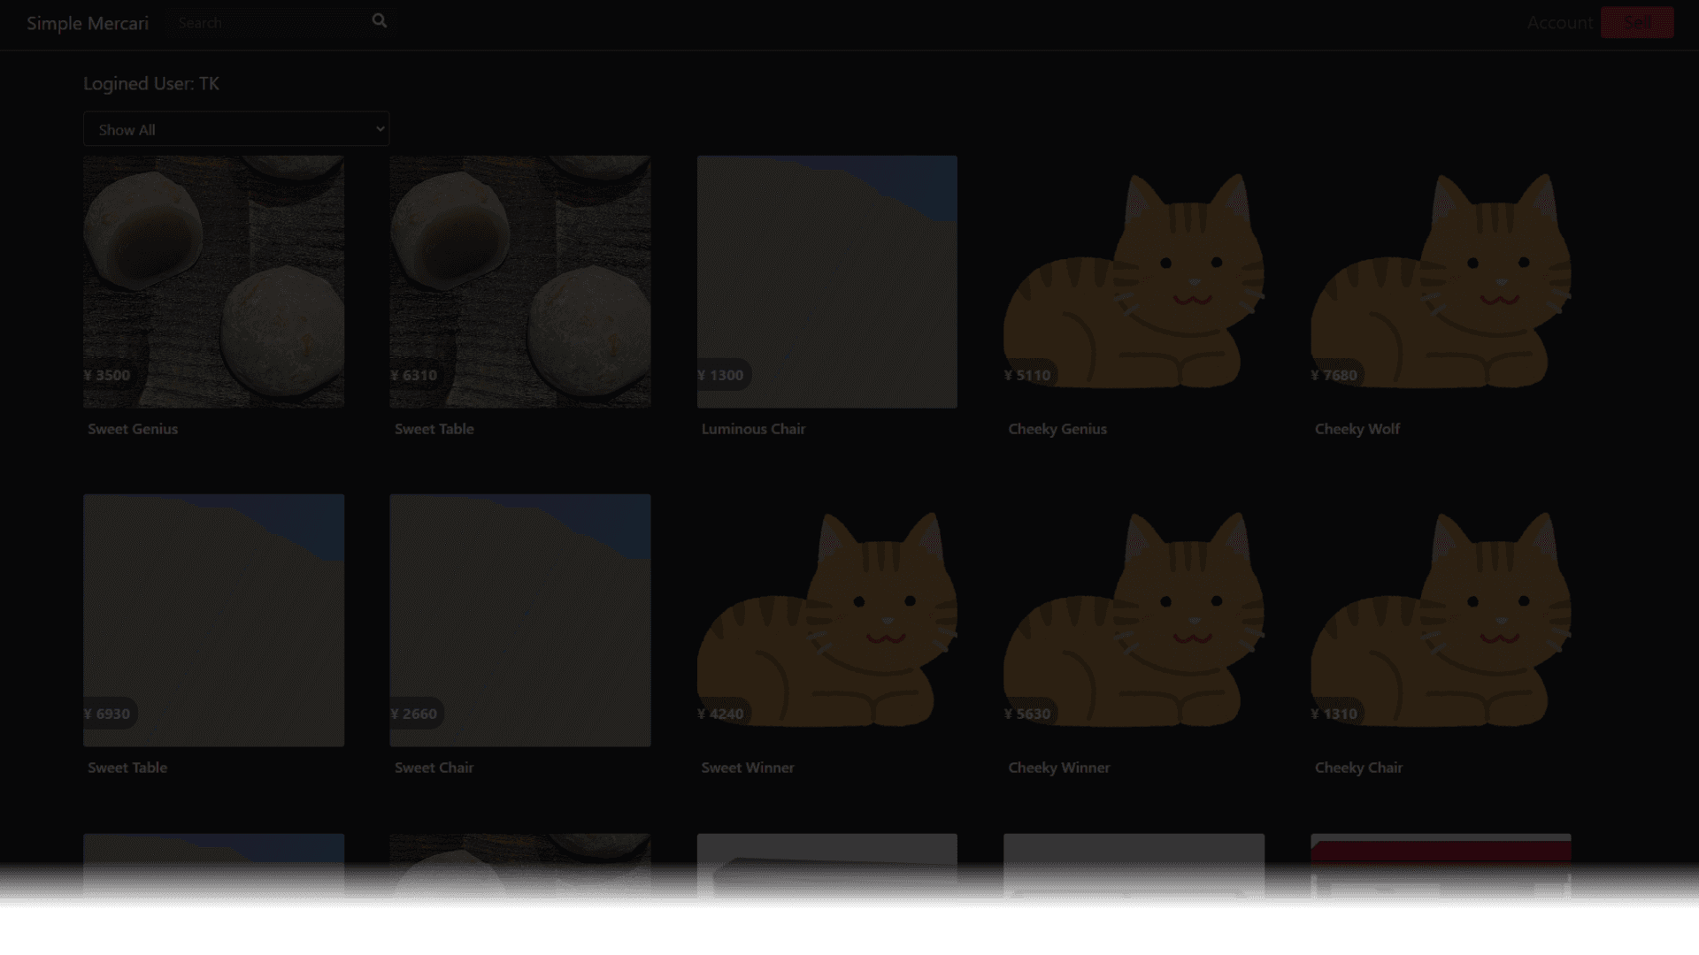
Task: Click the Cheeky Wolf title text
Action: coord(1357,429)
